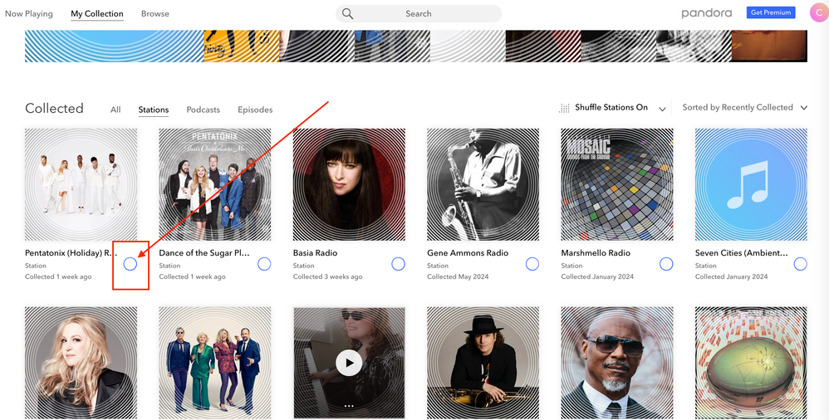Toggle the circle next to Basia Radio
Screen dimensions: 829x420
coord(398,264)
